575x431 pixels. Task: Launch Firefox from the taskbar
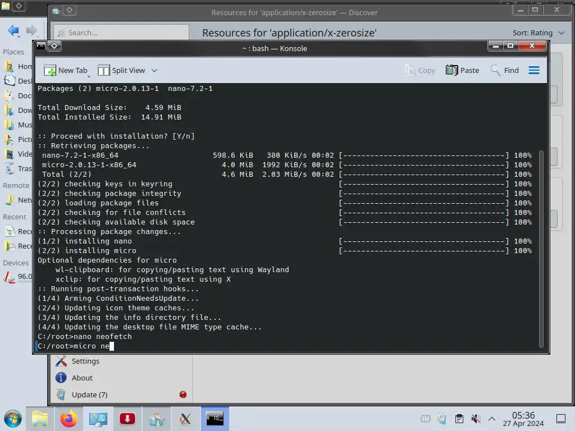(x=69, y=419)
